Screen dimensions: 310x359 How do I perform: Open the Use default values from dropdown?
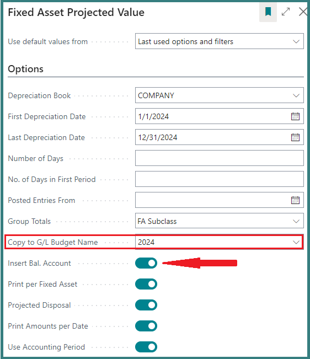(220, 41)
